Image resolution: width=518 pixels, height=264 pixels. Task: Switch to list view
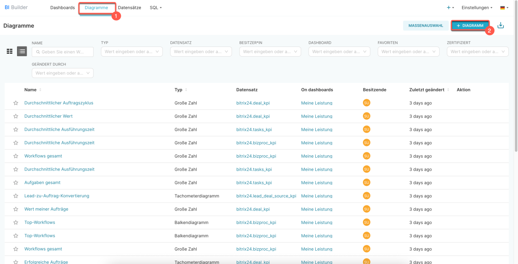tap(22, 51)
